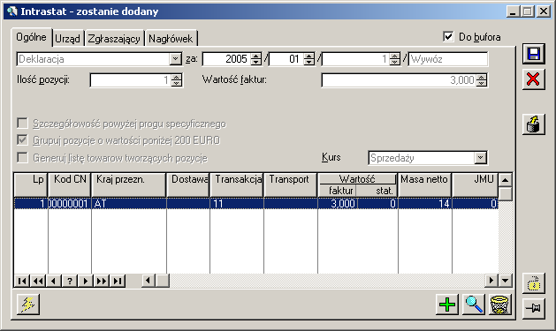
Task: Select the Masa netto cell showing 14
Action: [425, 204]
